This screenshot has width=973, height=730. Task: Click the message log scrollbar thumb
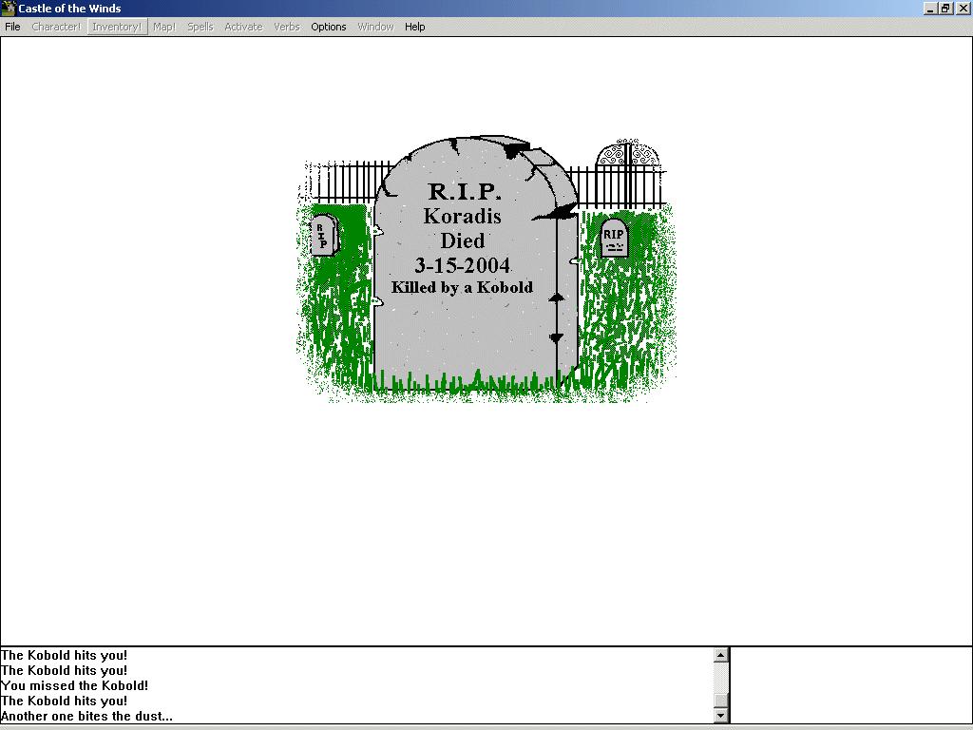pos(720,701)
